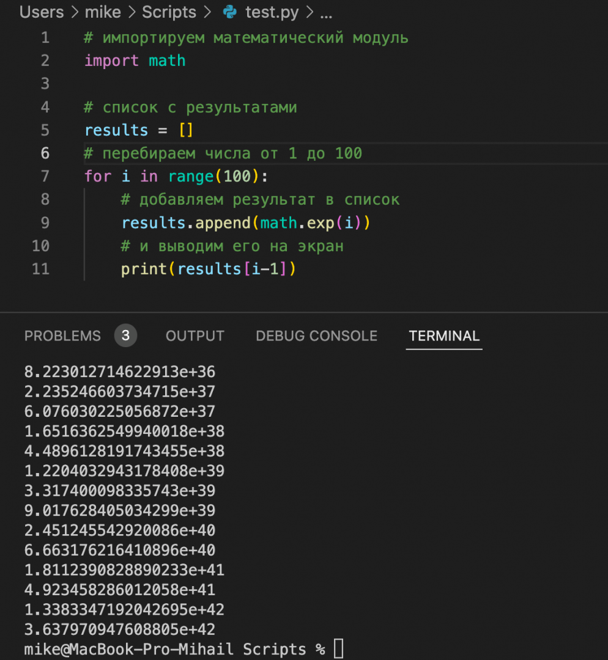
Task: Switch to the PROBLEMS tab
Action: tap(62, 335)
